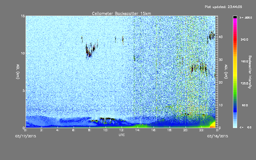Click the "UTC" time axis label

(122, 135)
